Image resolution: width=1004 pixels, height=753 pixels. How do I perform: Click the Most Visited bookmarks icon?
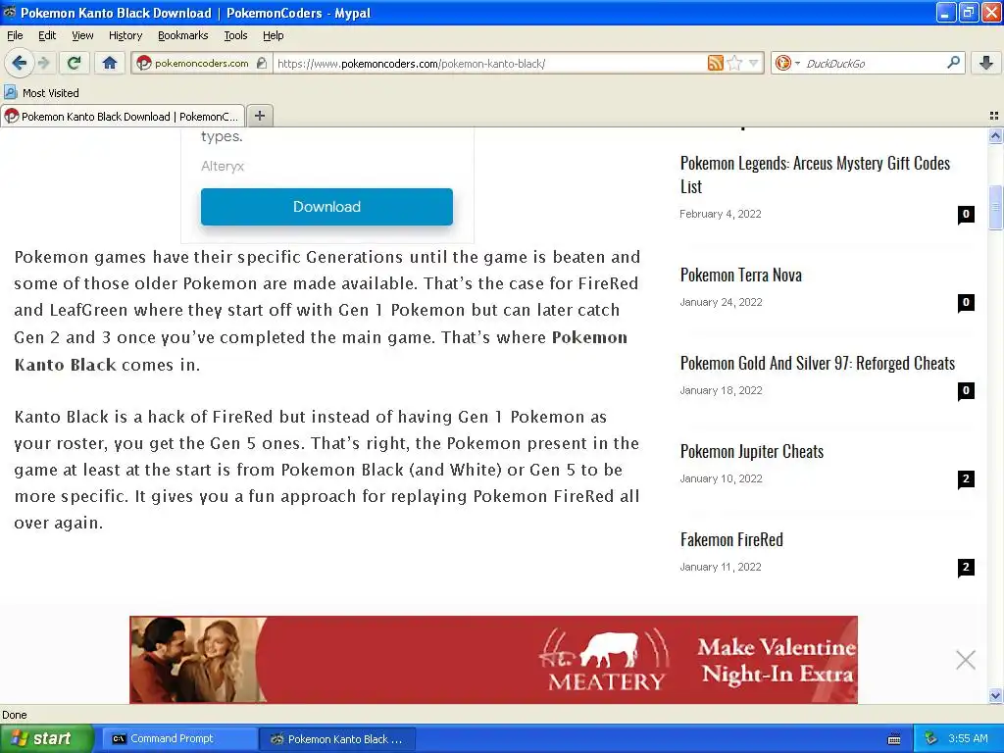pyautogui.click(x=10, y=93)
